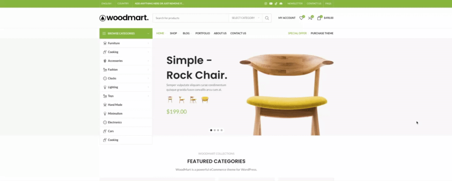Select the first slider pagination dot
This screenshot has height=181, width=452.
point(211,130)
